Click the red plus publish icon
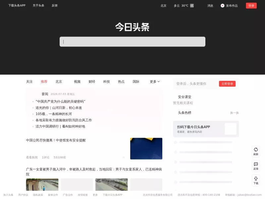Image resolution: width=265 pixels, height=199 pixels. (222, 6)
